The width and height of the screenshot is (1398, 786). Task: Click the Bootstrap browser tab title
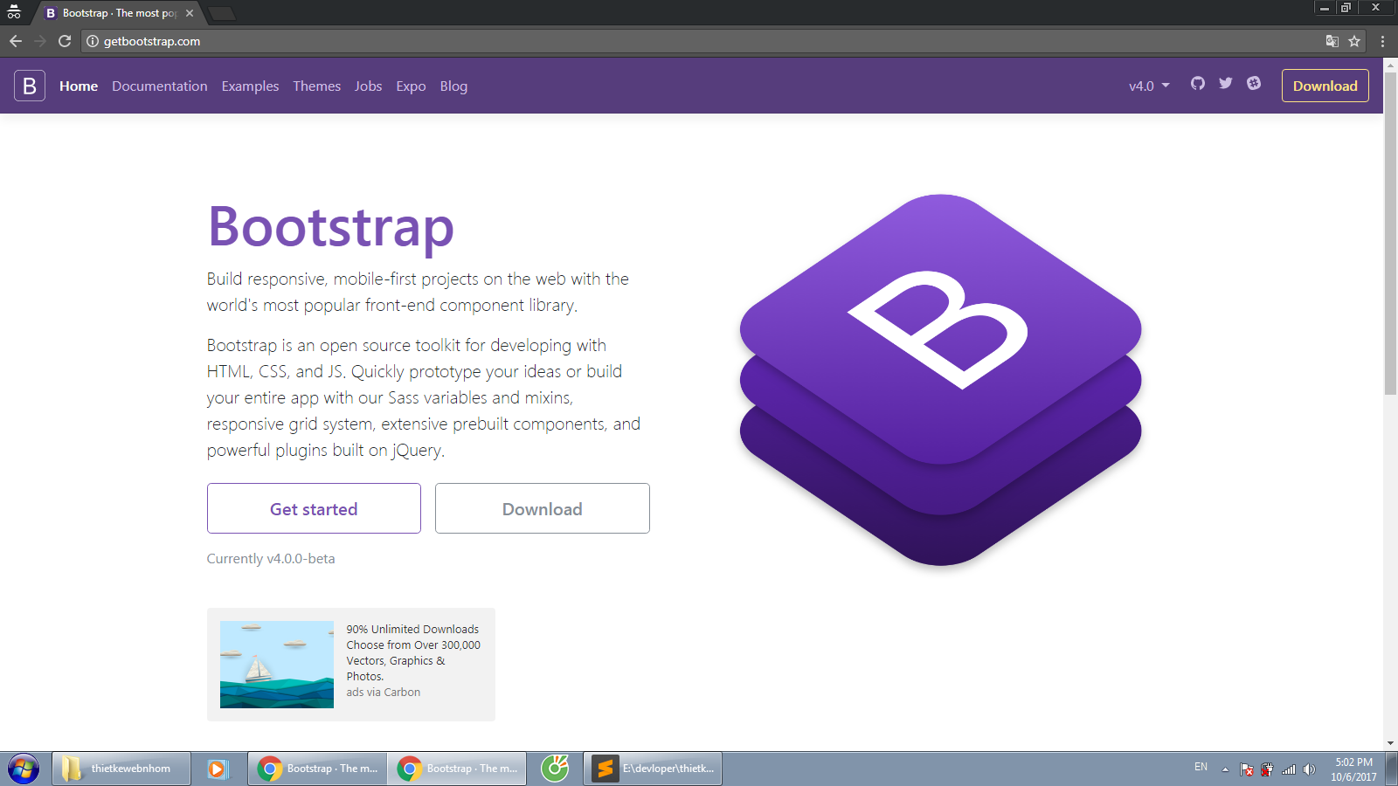coord(120,13)
